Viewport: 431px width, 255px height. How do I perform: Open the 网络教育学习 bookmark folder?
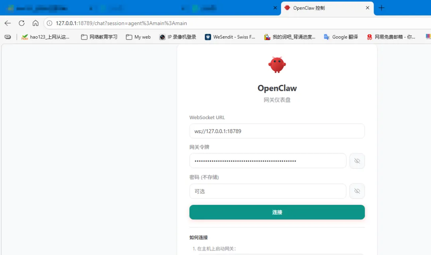click(x=99, y=37)
